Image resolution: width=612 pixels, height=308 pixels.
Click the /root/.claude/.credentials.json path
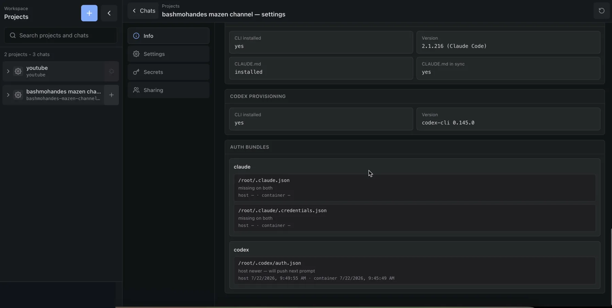282,211
